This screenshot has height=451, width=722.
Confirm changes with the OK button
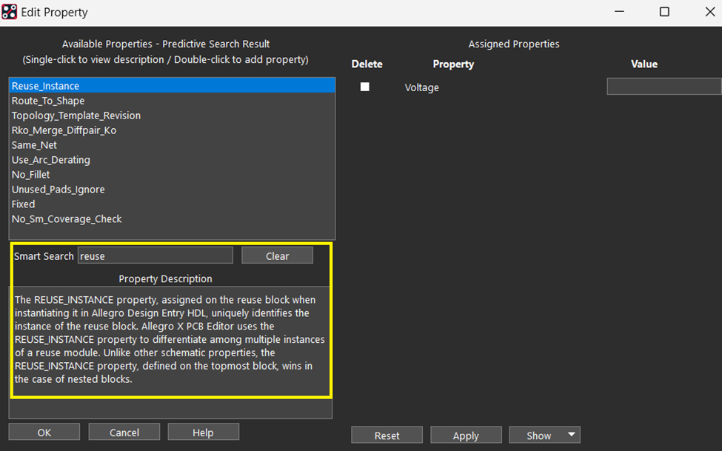click(44, 432)
